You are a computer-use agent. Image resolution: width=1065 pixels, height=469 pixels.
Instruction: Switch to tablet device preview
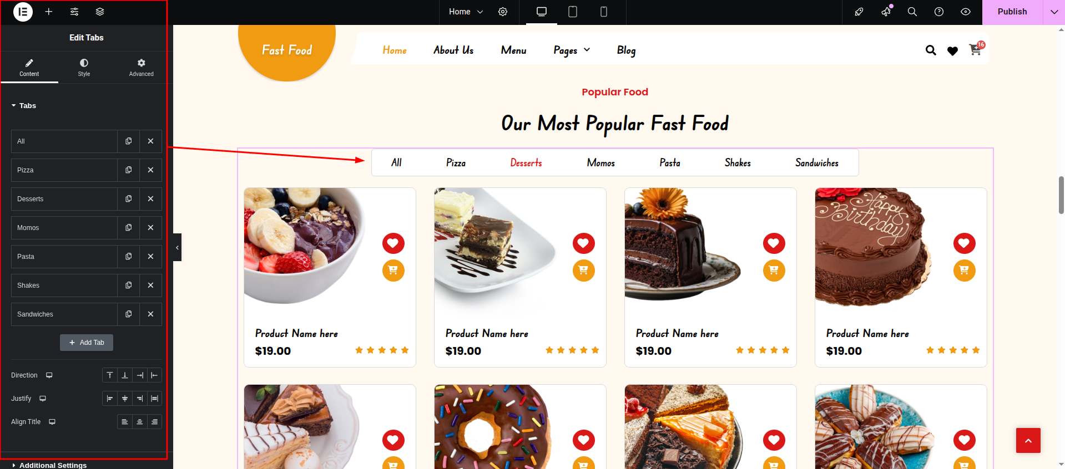[573, 12]
